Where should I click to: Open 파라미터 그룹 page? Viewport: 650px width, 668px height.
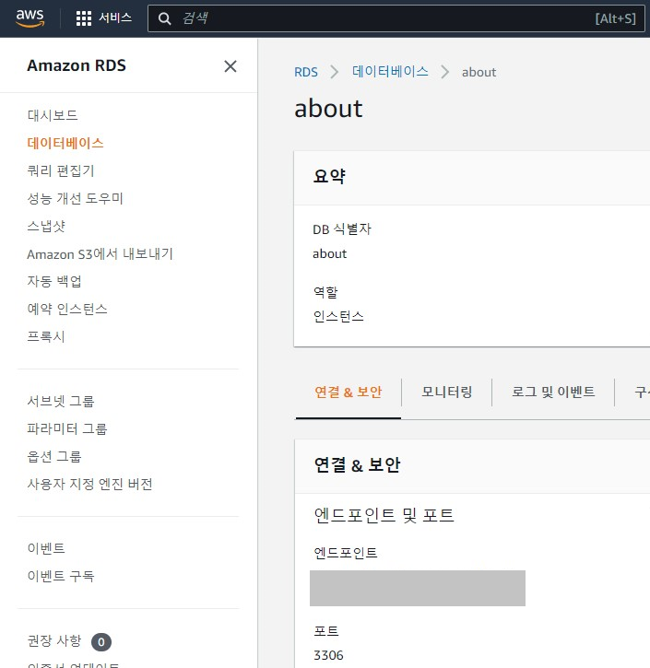[x=67, y=428]
